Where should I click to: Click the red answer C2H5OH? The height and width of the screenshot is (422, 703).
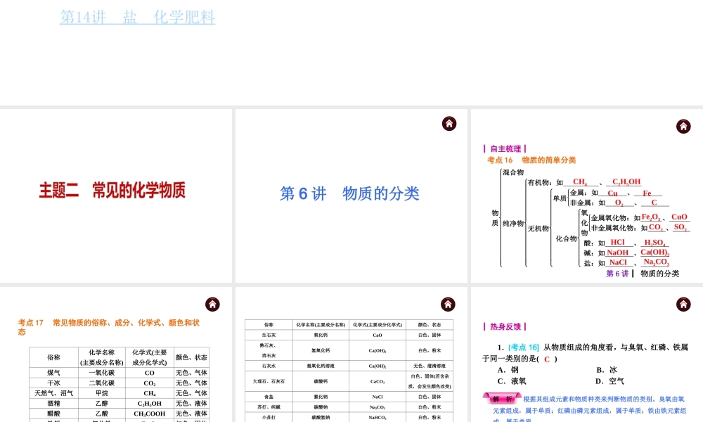tap(626, 181)
